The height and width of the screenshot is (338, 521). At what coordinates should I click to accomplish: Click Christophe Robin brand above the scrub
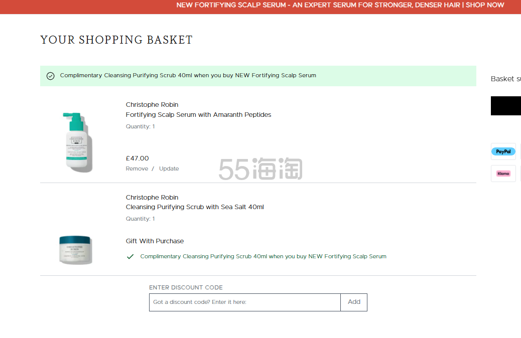pos(152,198)
